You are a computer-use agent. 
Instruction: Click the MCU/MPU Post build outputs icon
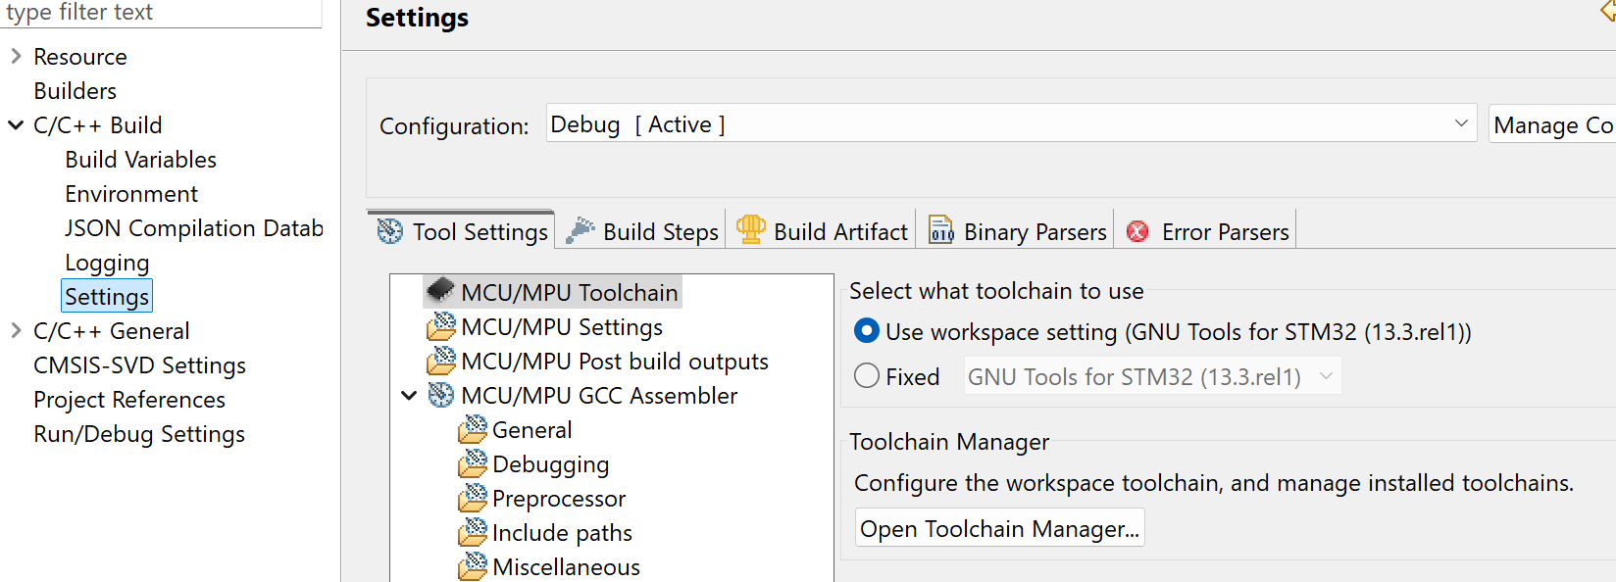click(x=441, y=360)
